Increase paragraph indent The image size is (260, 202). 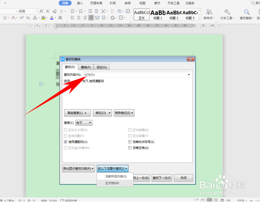tap(96, 11)
